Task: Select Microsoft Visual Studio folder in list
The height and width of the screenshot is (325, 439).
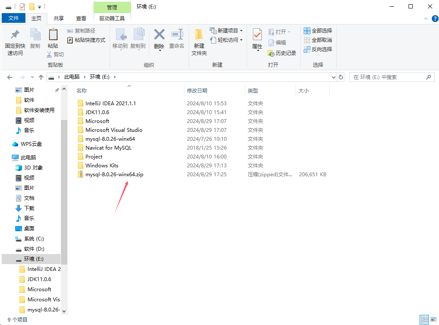Action: pos(114,130)
